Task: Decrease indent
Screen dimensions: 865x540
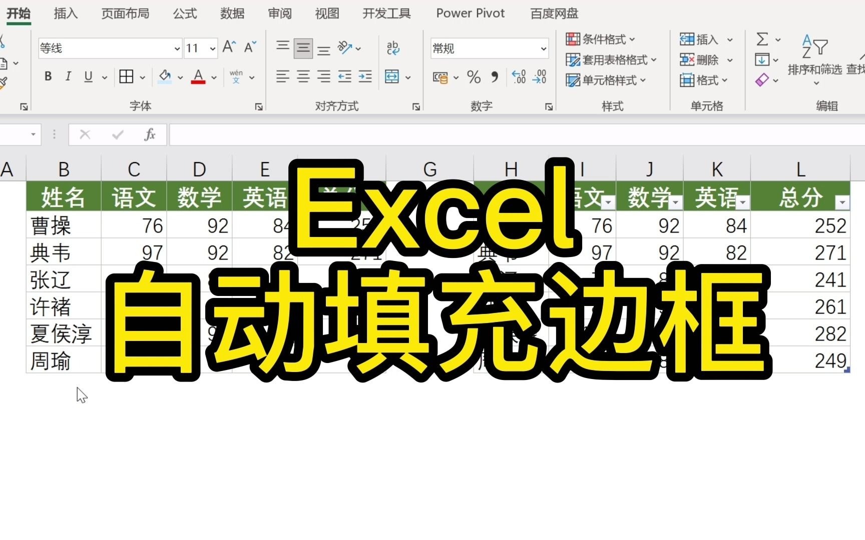Action: point(345,76)
